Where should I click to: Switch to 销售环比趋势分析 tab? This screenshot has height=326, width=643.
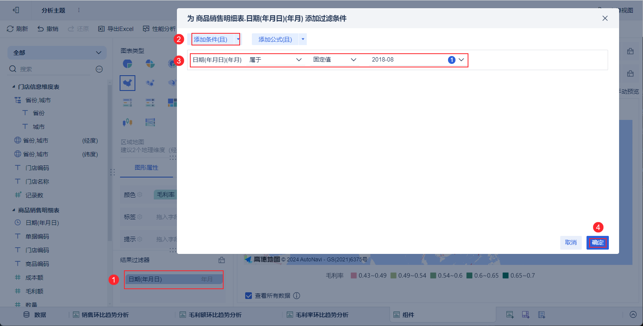(101, 315)
